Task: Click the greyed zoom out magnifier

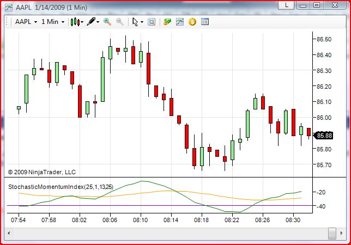Action: tap(120, 22)
